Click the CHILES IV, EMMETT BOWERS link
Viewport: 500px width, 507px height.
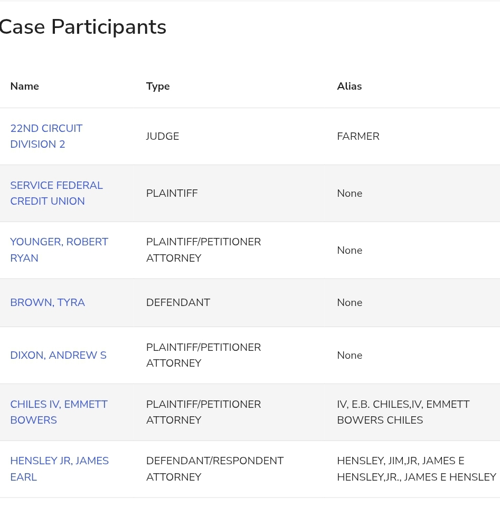point(59,412)
